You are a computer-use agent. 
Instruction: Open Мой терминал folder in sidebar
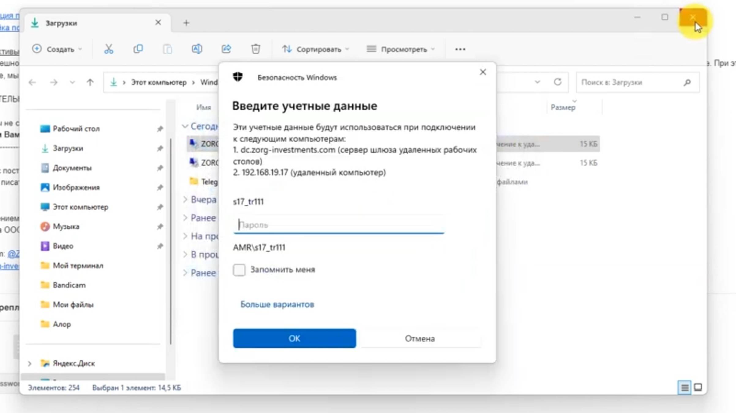click(x=78, y=265)
